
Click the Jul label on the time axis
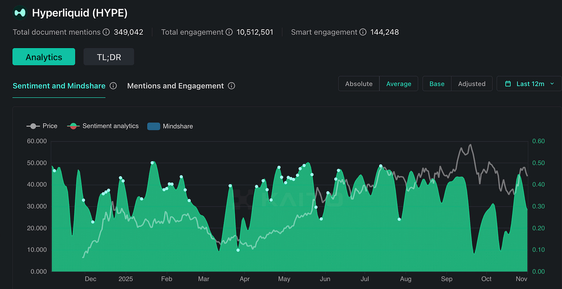365,279
